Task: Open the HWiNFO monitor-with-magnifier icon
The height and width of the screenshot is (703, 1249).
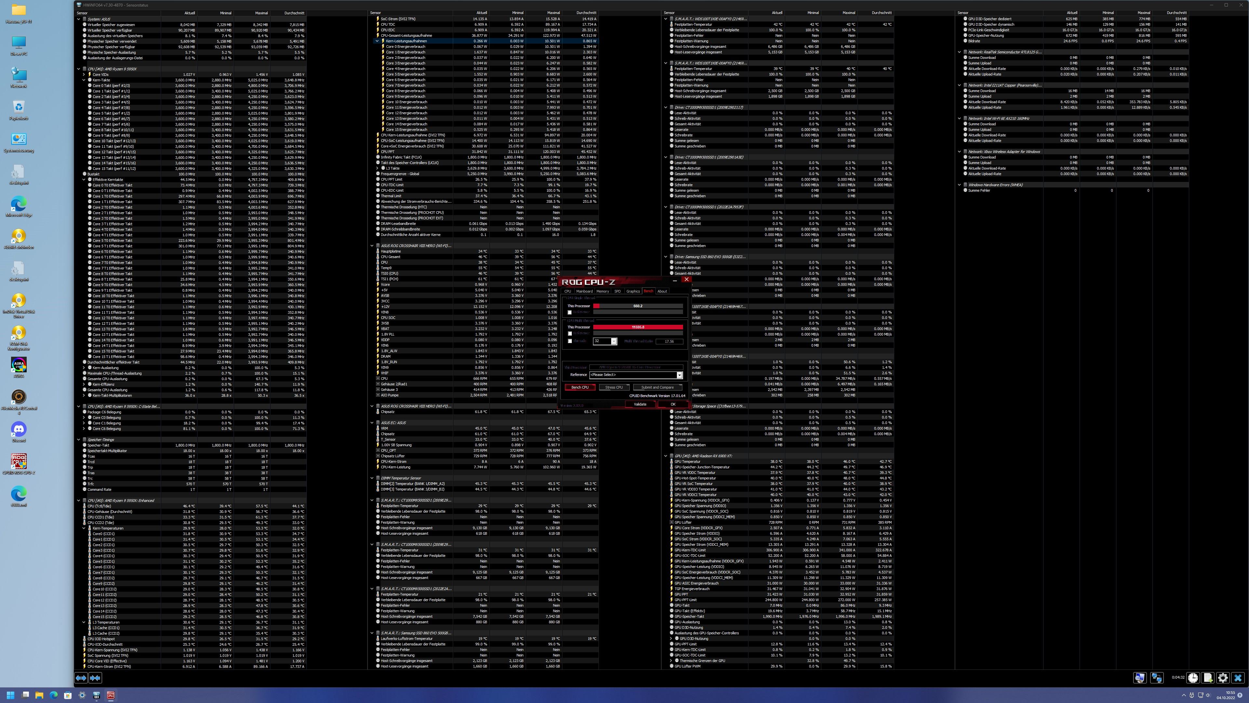Action: click(x=1140, y=678)
